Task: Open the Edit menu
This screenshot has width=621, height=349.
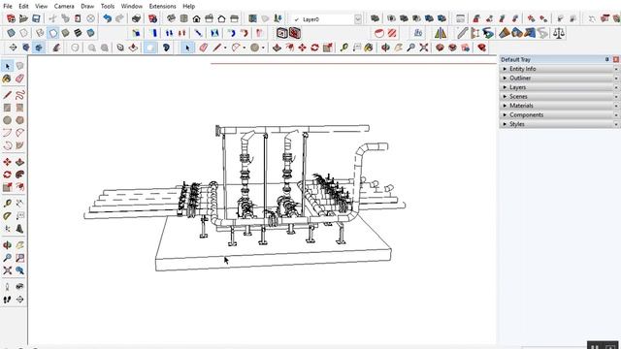Action: 23,6
